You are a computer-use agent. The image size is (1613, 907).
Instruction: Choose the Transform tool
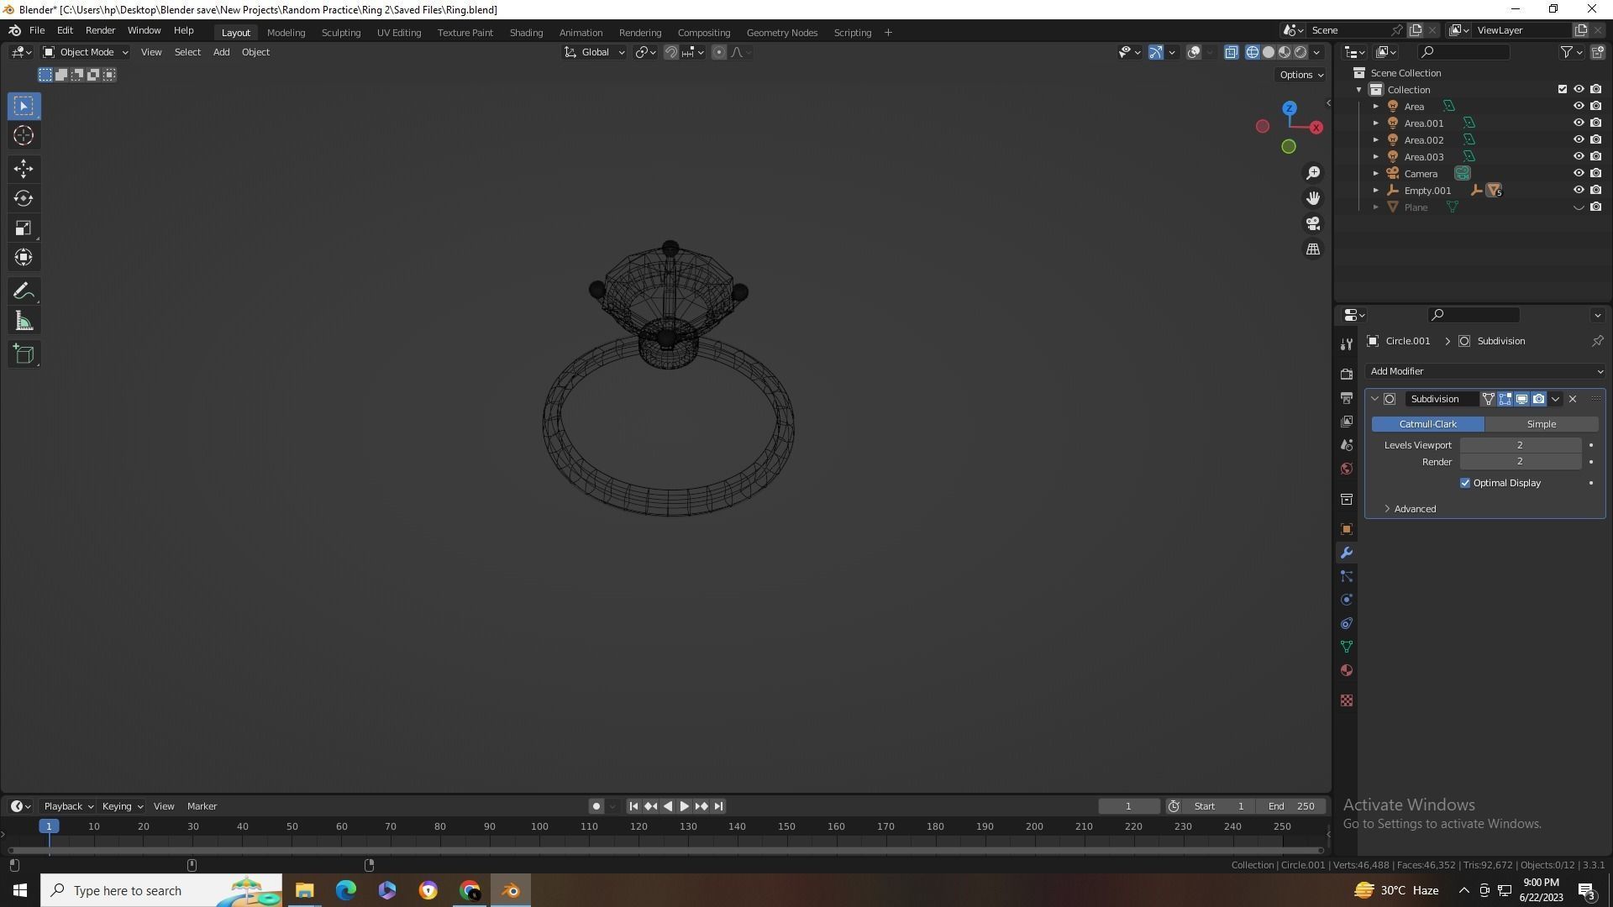[x=24, y=257]
